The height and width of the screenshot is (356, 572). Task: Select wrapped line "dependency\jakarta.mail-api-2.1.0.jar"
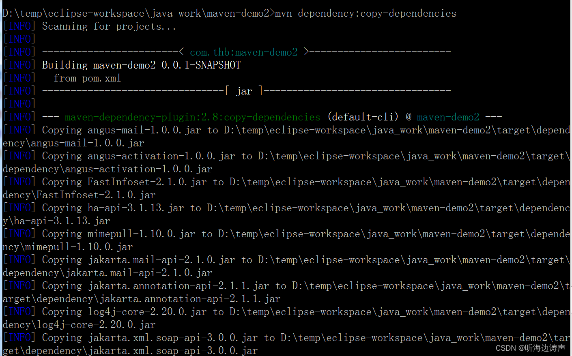tap(108, 273)
